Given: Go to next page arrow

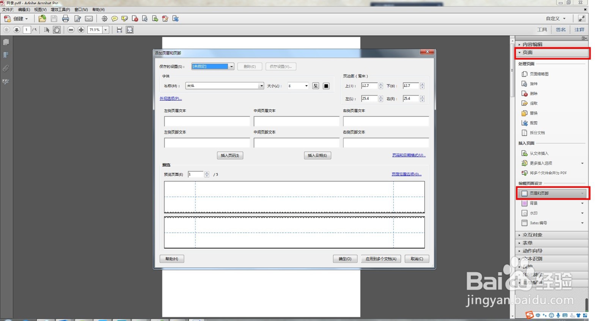Looking at the screenshot, I should tap(17, 30).
